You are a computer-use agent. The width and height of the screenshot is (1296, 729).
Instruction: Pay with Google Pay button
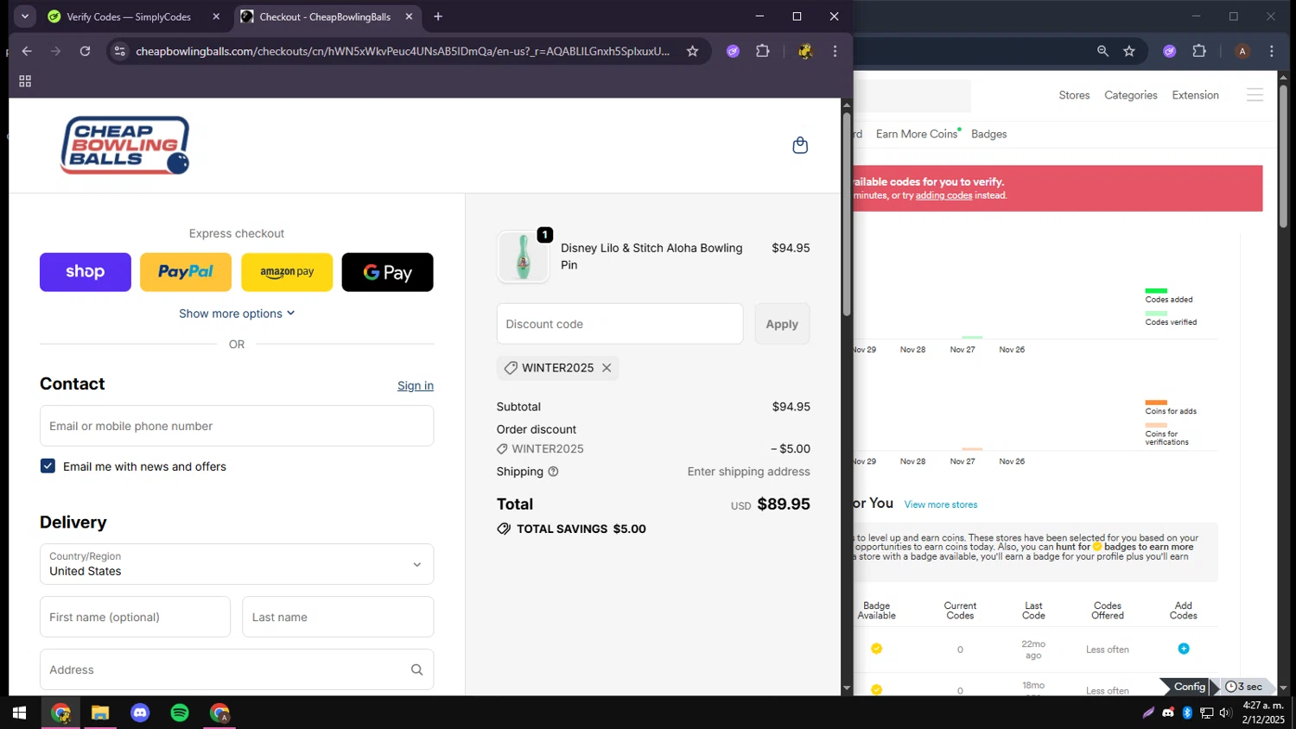[x=388, y=272]
